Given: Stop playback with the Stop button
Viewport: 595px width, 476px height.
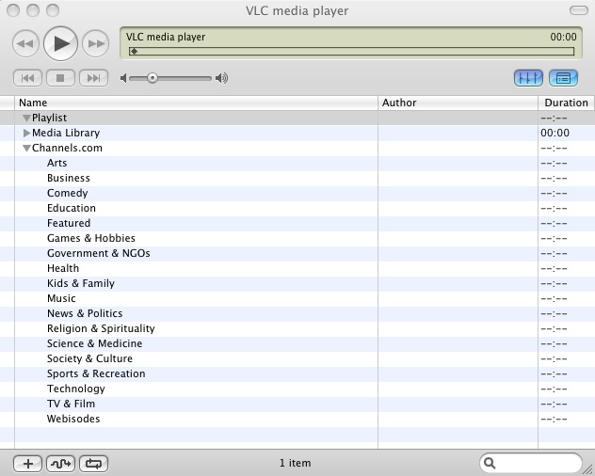Looking at the screenshot, I should tap(60, 78).
